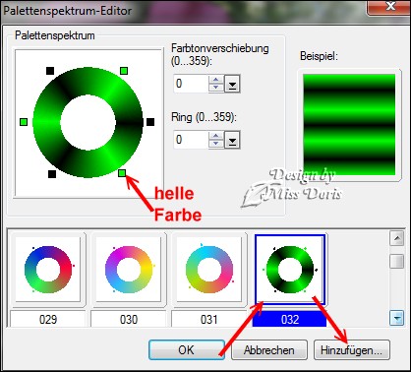The height and width of the screenshot is (372, 411).
Task: Click the scroll up arrow of preset list
Action: pyautogui.click(x=396, y=238)
